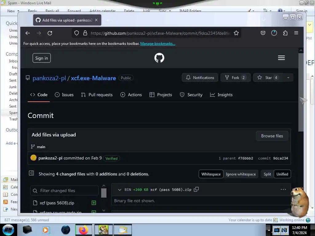Open the globe browser taskbar icon
The height and width of the screenshot is (236, 315).
66,230
